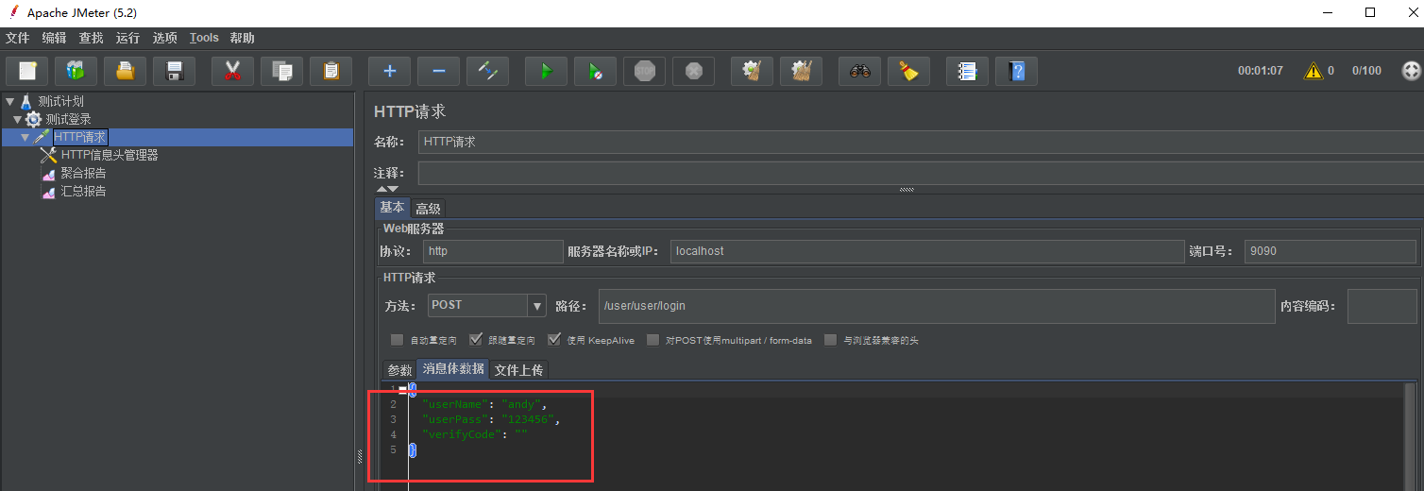Click the Start no pauses icon
This screenshot has width=1424, height=491.
[x=595, y=71]
